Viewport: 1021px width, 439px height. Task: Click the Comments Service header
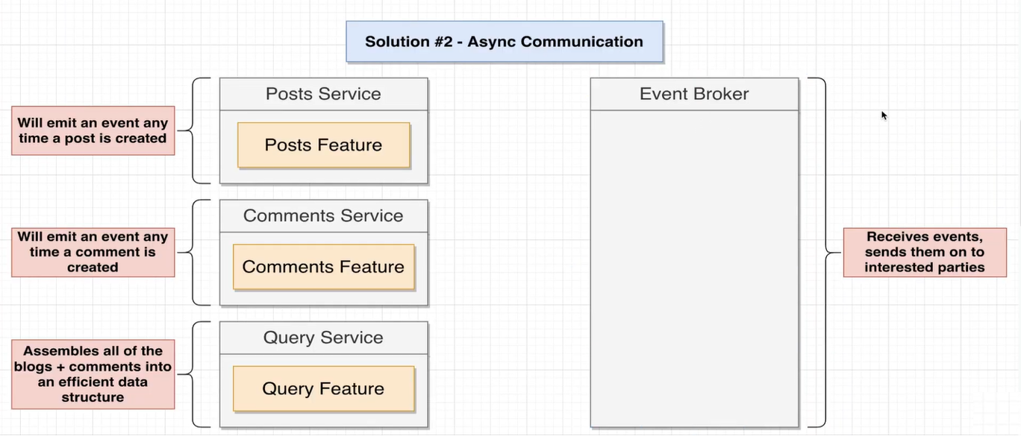[323, 216]
